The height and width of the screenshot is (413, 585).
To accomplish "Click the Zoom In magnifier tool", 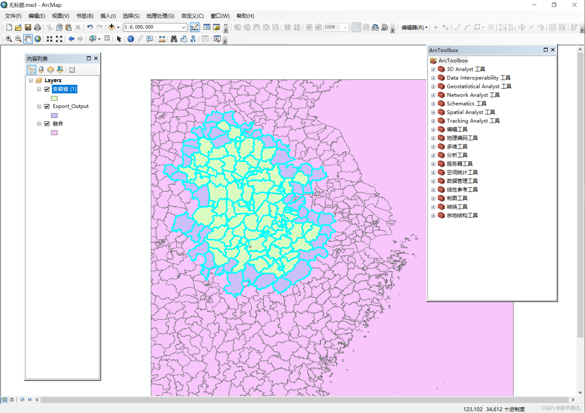I will 9,39.
